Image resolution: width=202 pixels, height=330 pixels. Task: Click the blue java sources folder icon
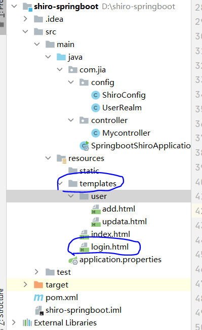(61, 57)
